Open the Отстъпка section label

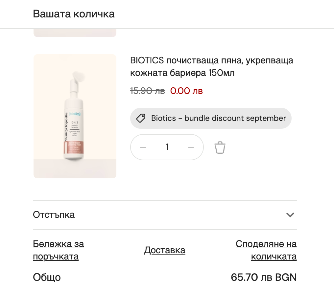54,215
